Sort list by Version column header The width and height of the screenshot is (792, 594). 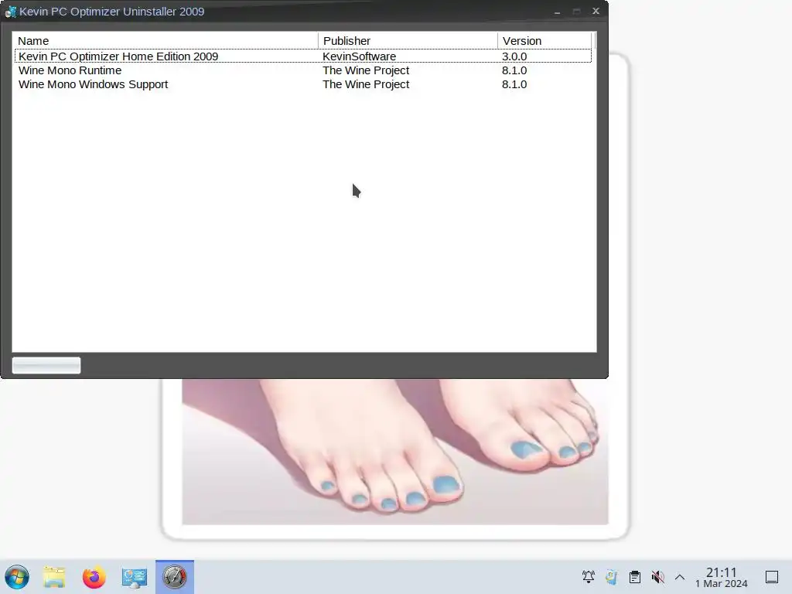(x=544, y=41)
